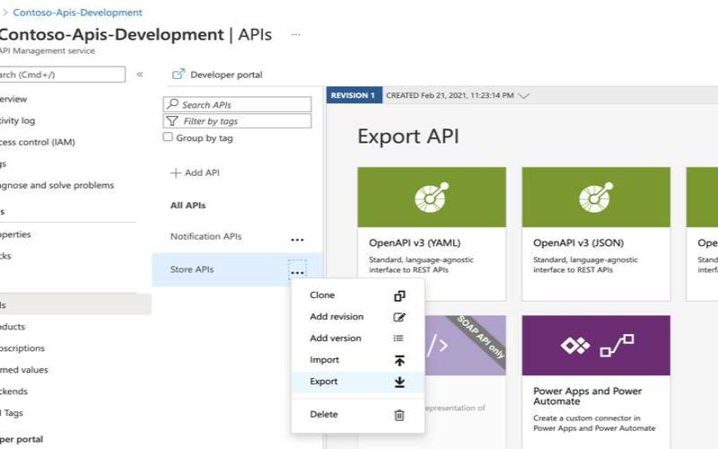The height and width of the screenshot is (449, 718).
Task: Open Tags under the APIs section
Action: [x=12, y=413]
